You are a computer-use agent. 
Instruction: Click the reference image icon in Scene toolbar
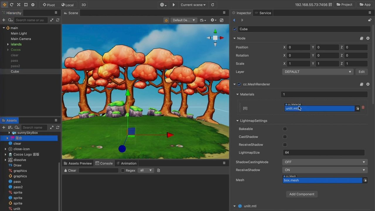pyautogui.click(x=221, y=20)
